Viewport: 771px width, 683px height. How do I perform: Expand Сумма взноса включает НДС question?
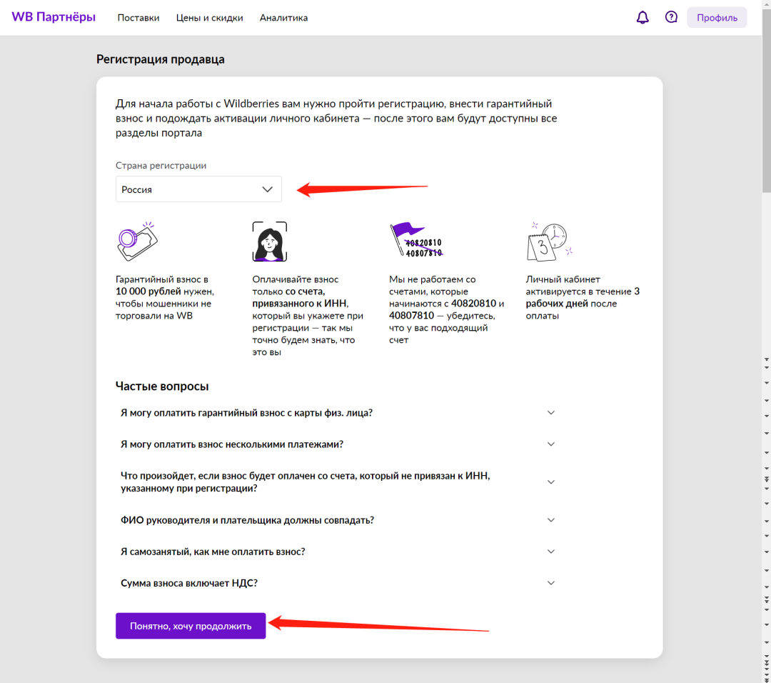point(338,583)
